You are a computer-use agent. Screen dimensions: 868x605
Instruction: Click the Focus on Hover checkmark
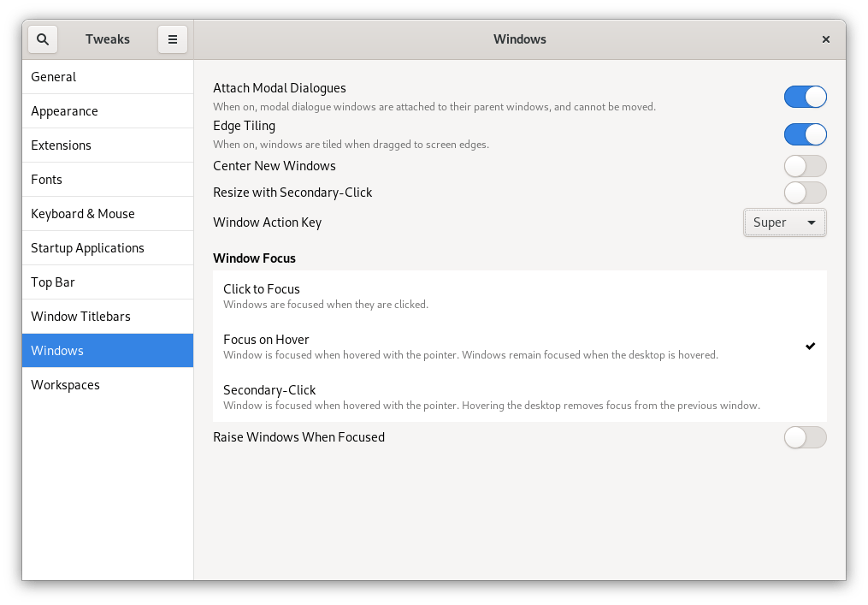point(811,347)
